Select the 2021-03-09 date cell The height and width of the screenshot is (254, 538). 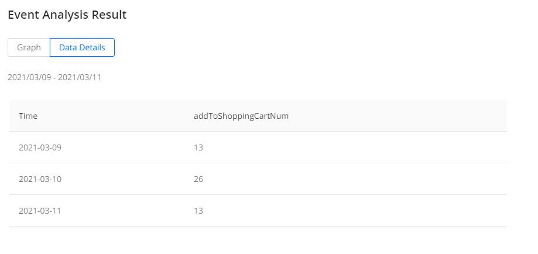coord(40,147)
